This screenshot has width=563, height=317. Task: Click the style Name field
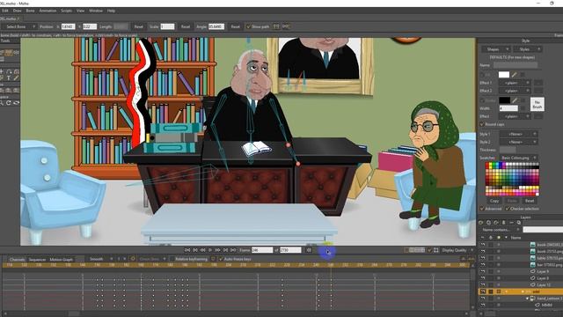tap(515, 65)
